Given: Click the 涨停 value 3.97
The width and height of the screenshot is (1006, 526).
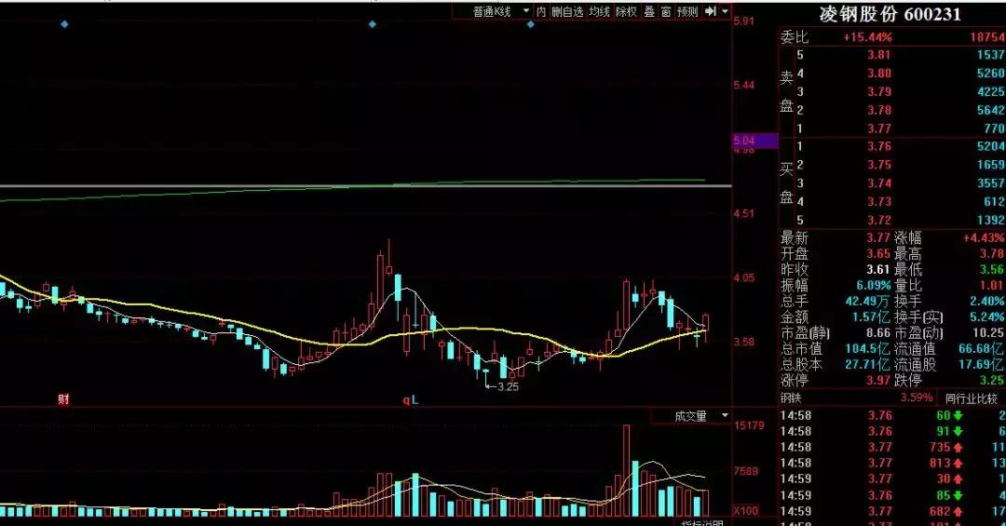Looking at the screenshot, I should pos(879,381).
